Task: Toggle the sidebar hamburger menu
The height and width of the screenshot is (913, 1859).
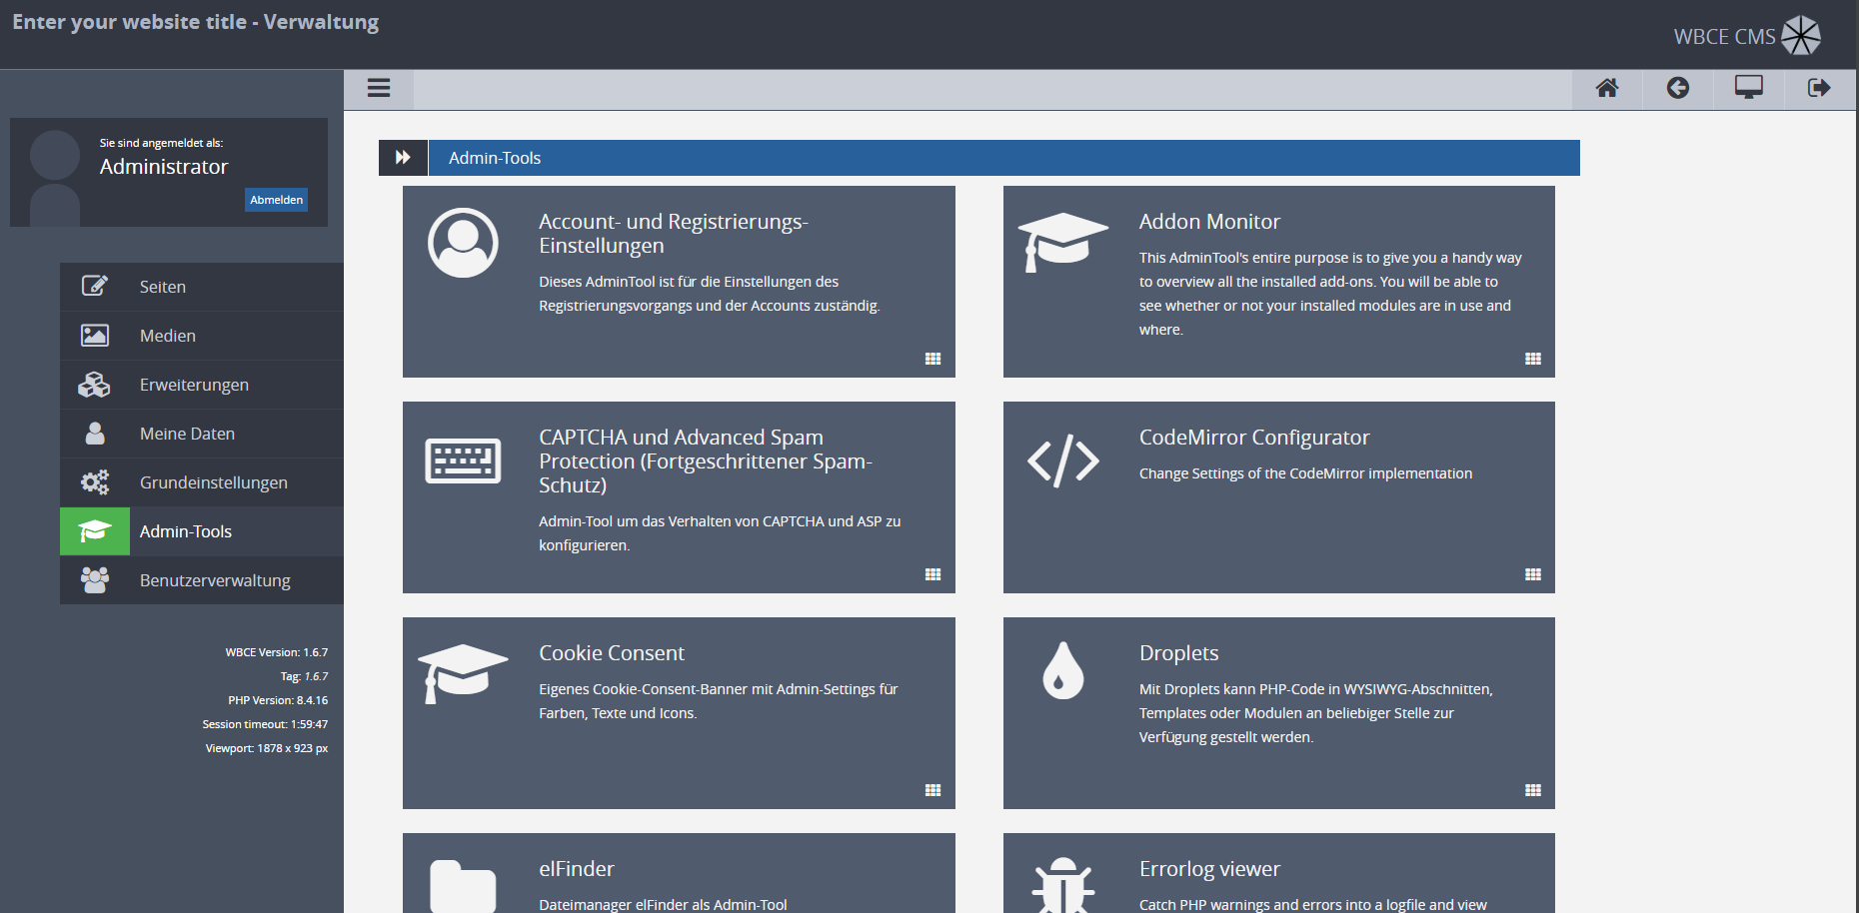Action: [379, 88]
